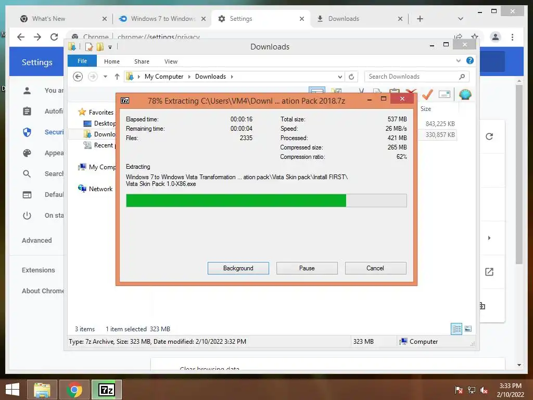Expand arrow before My Computer breadcrumb
533x400 pixels.
[138, 77]
